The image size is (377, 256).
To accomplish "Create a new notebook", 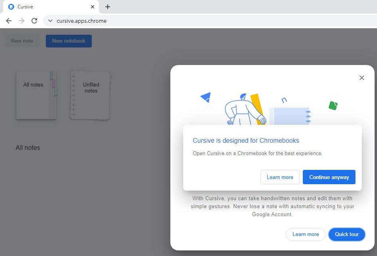I will click(69, 41).
